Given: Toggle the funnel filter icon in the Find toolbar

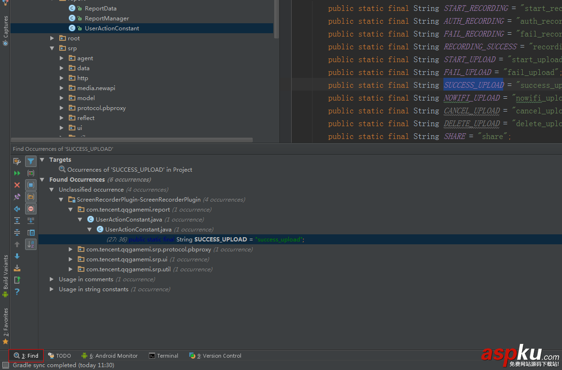Looking at the screenshot, I should [x=31, y=161].
